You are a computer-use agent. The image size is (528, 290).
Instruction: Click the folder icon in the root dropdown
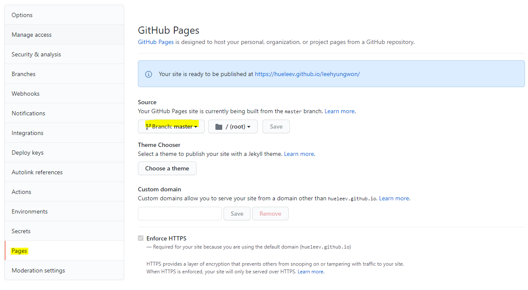click(219, 126)
